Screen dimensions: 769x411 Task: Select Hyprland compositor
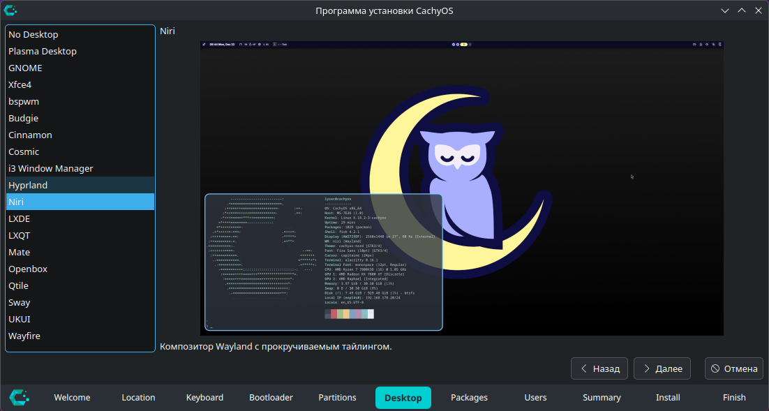[x=80, y=185]
